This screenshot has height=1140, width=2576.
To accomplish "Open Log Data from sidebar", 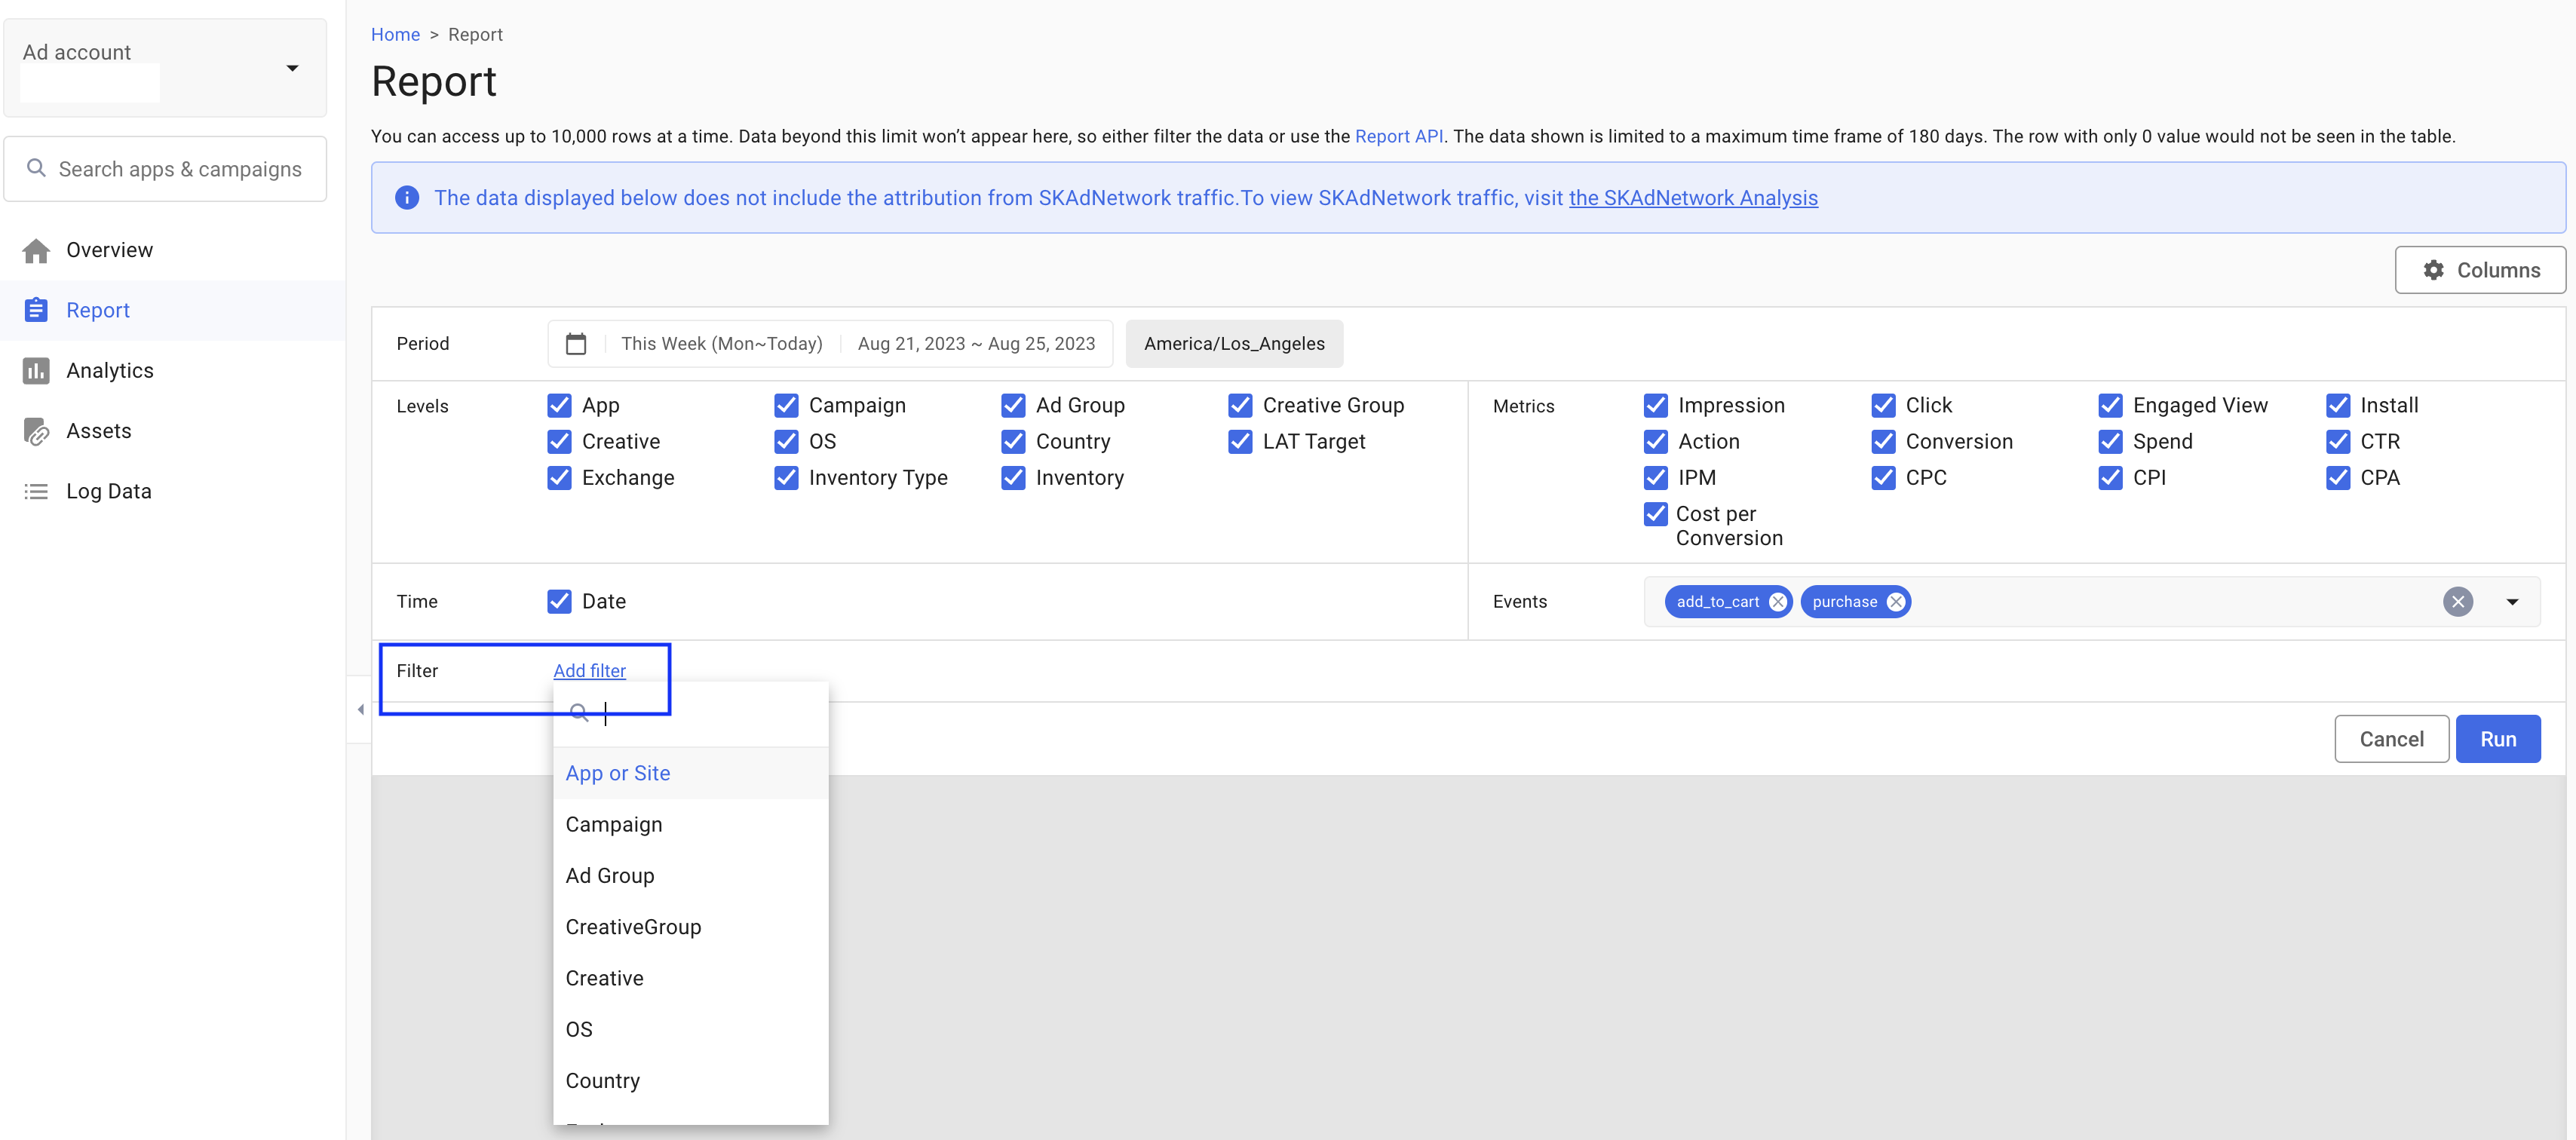I will [109, 491].
